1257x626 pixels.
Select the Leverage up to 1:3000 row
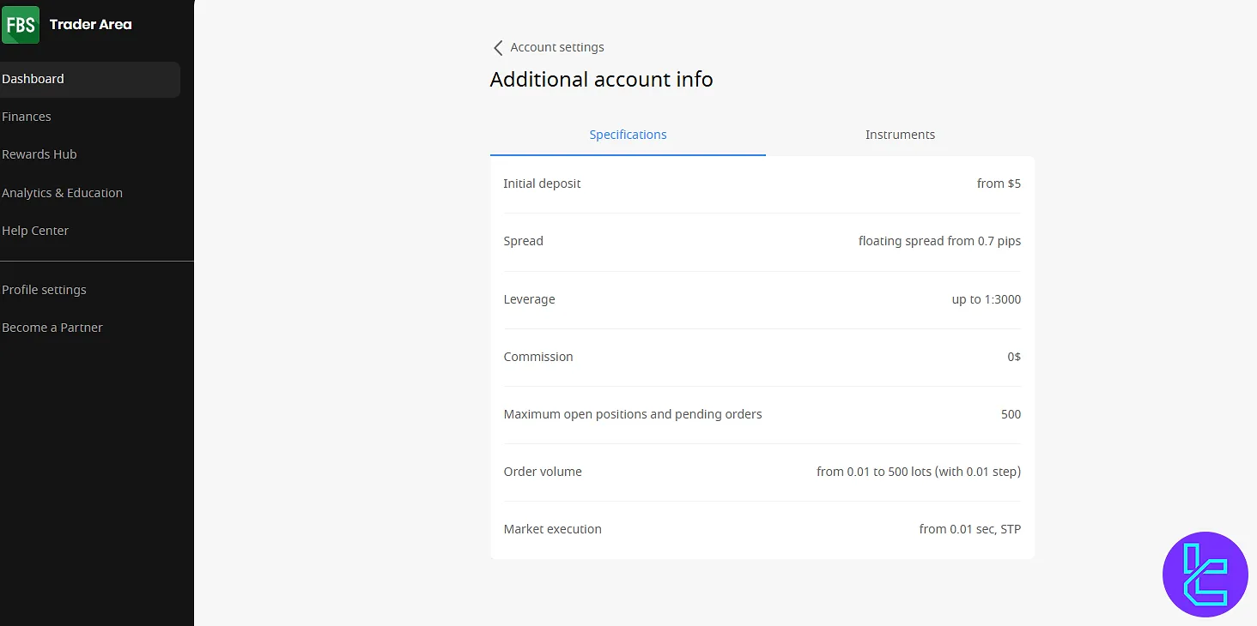[762, 299]
